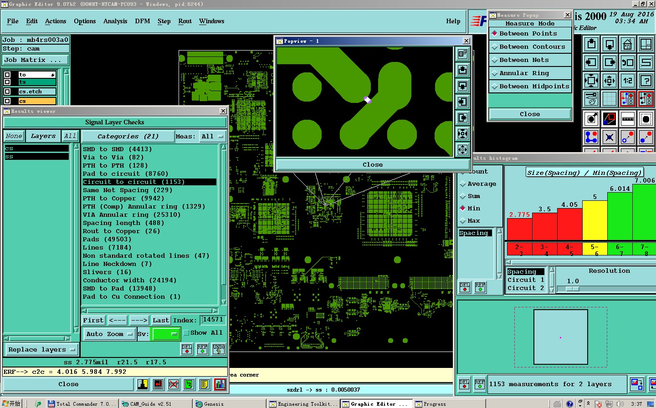Viewport: 656px width, 408px height.
Task: Select Average in the histogram options
Action: click(478, 184)
